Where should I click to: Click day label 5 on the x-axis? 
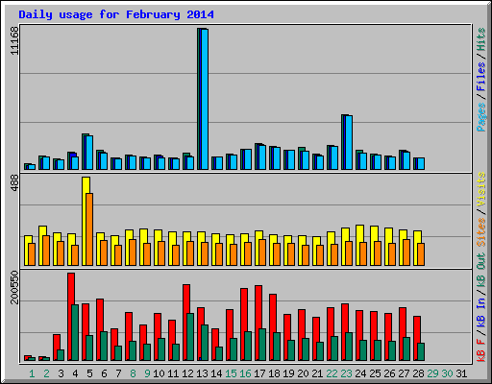click(89, 373)
